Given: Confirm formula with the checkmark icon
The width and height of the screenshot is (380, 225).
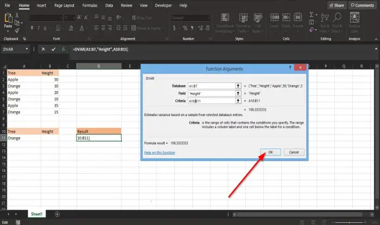Looking at the screenshot, I should coord(53,49).
